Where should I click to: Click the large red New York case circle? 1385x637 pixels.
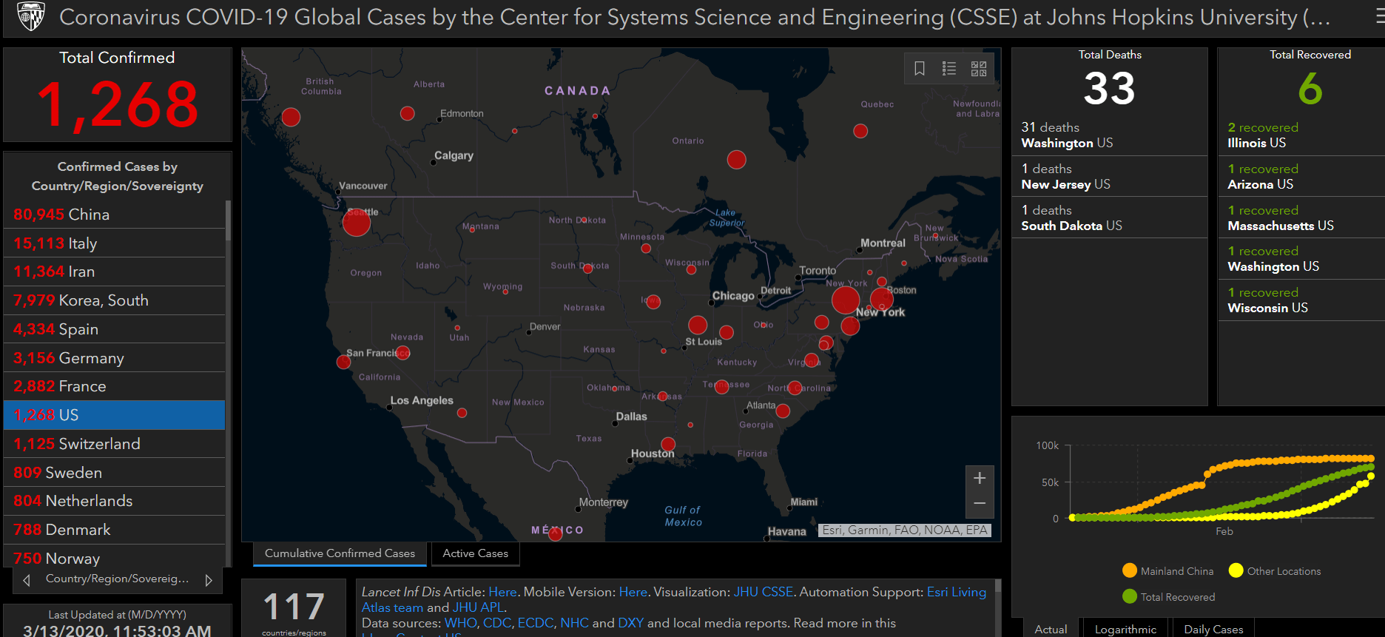pos(845,300)
